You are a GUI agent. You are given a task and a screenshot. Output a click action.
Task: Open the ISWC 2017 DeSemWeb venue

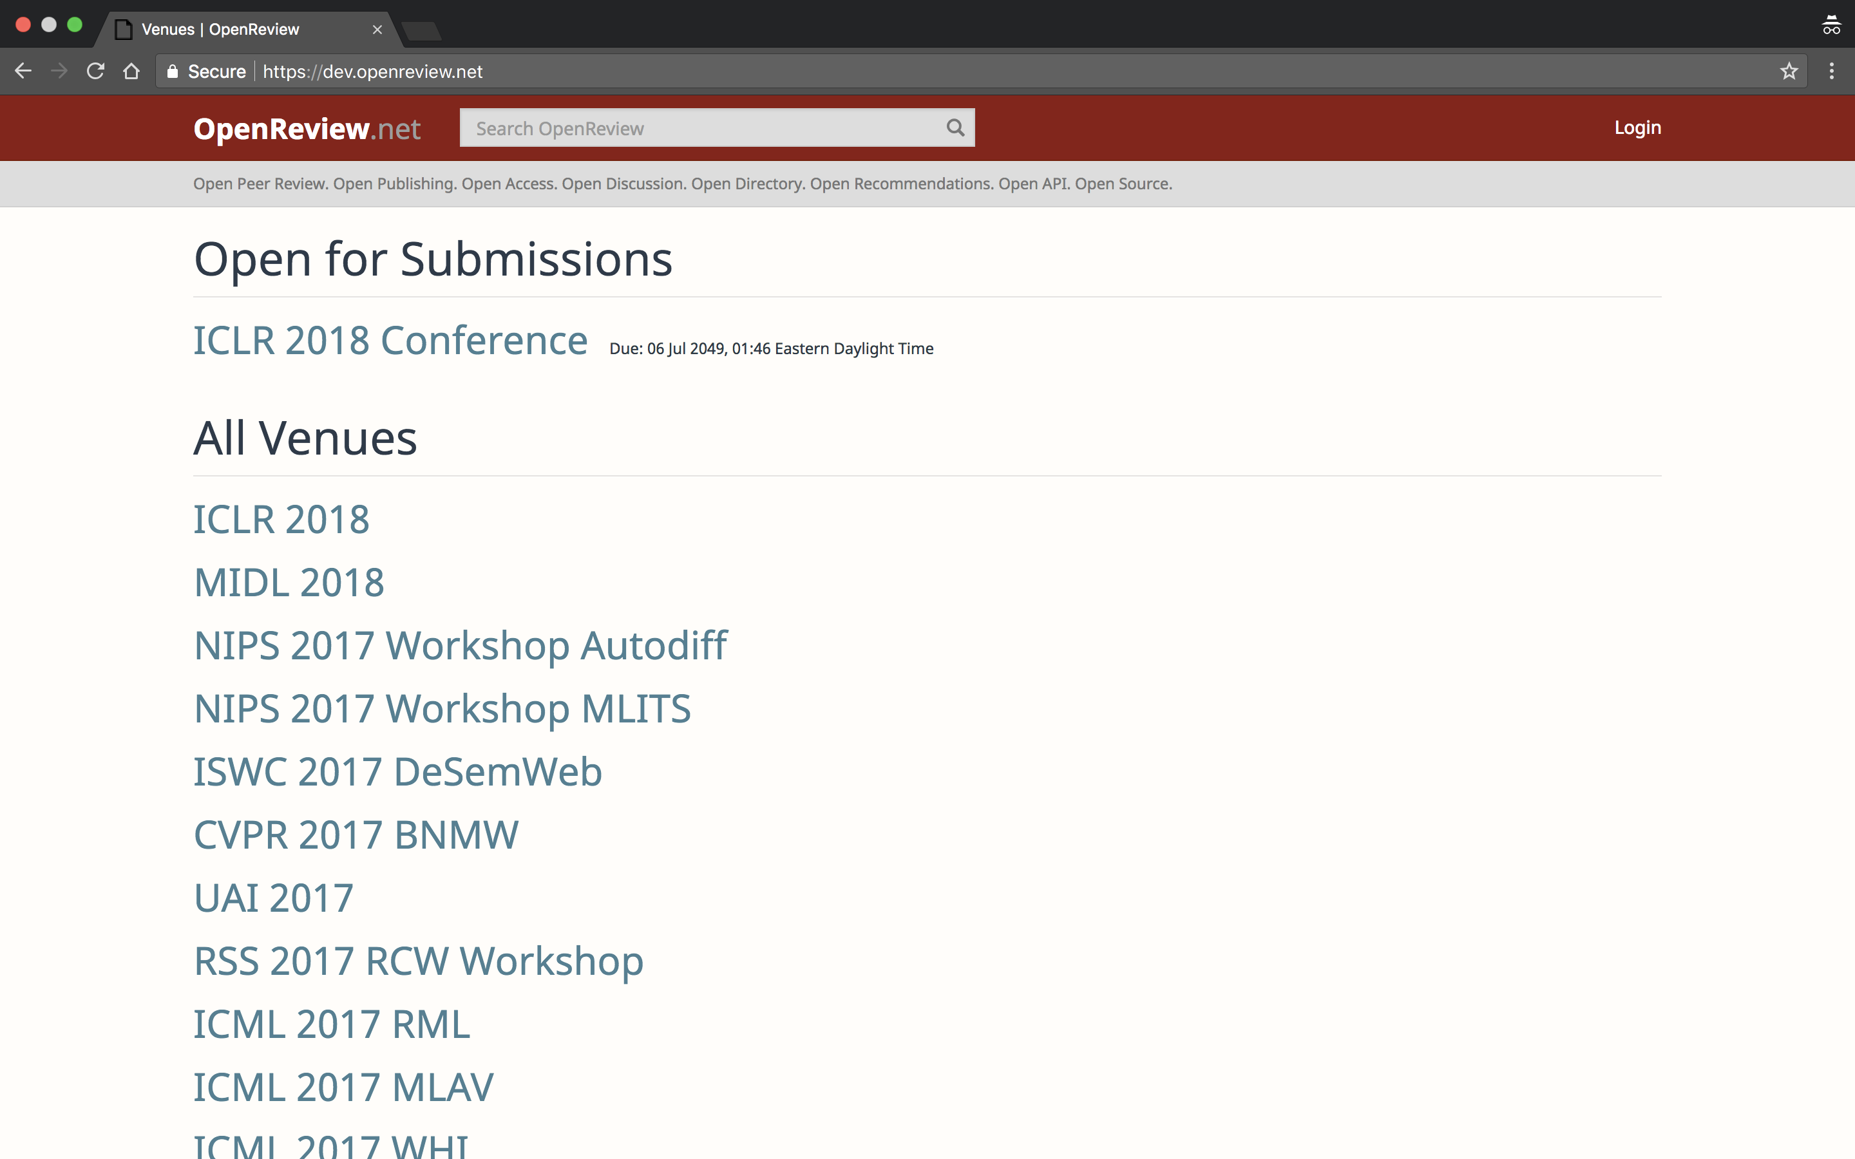click(398, 772)
